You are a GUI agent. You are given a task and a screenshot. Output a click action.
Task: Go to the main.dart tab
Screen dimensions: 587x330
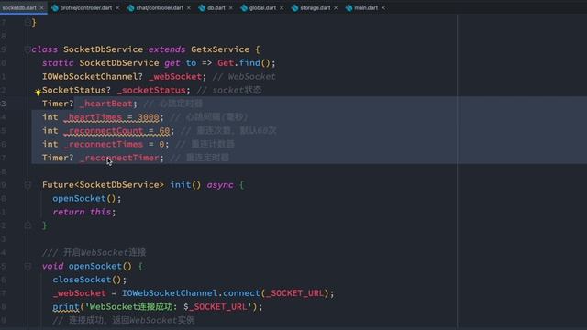[366, 7]
